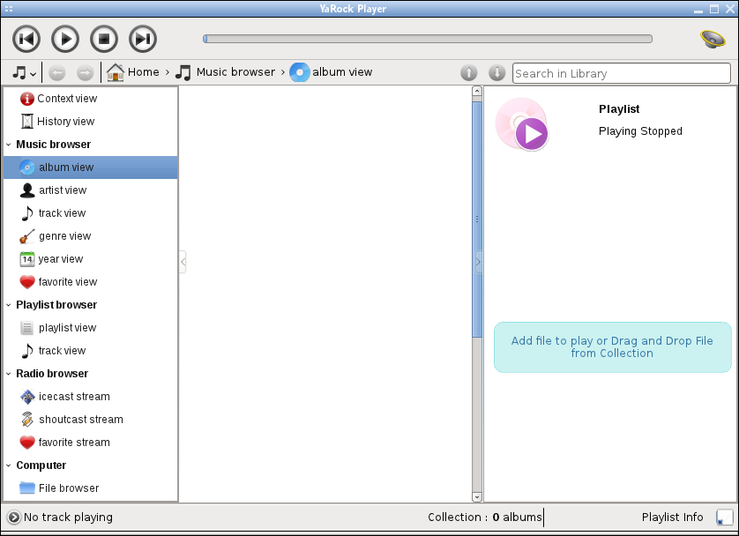Go forward with the right arrow button
739x536 pixels.
click(85, 72)
